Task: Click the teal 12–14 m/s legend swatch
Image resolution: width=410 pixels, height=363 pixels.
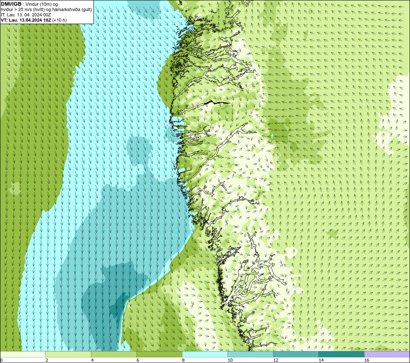Action: [296, 354]
